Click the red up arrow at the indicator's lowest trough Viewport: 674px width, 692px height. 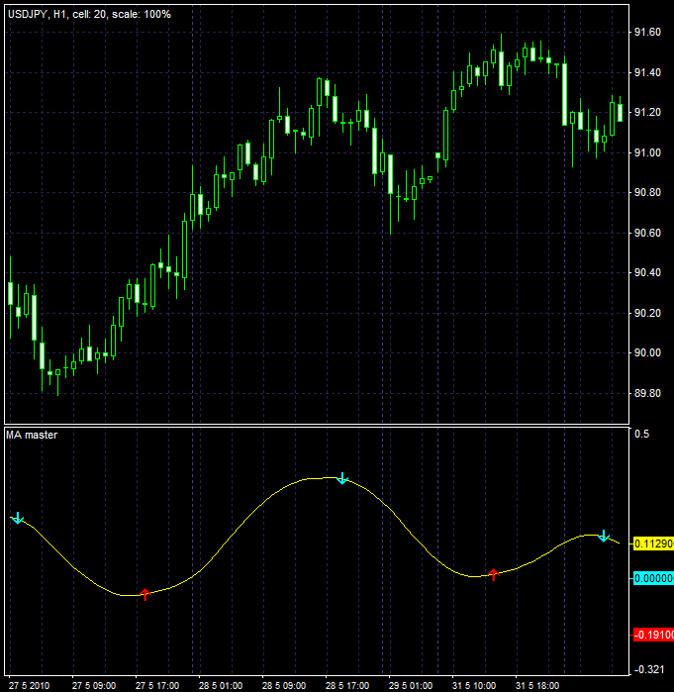point(145,594)
